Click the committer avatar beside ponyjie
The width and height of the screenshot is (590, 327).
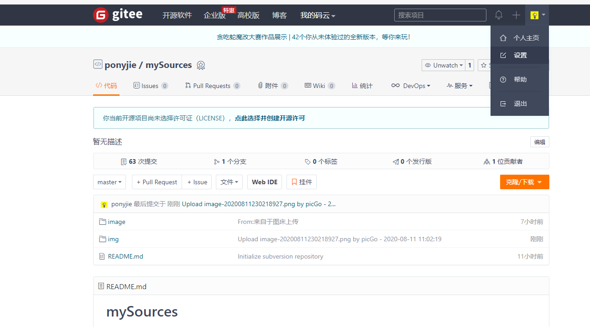pos(104,204)
